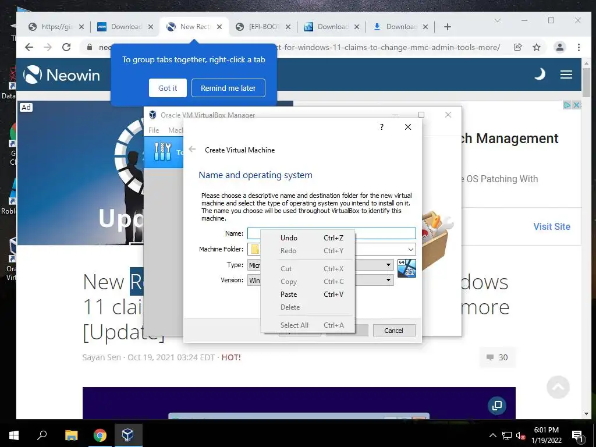596x447 pixels.
Task: Click the muted volume tray icon
Action: (520, 435)
